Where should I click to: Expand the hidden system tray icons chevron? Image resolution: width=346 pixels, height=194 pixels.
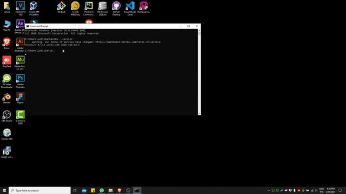point(269,190)
